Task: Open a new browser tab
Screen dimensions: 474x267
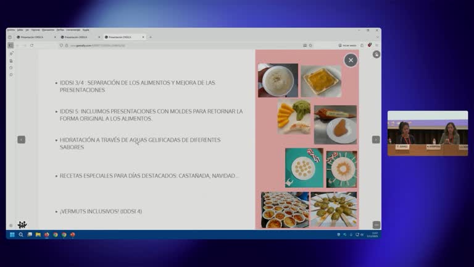Action: pyautogui.click(x=151, y=37)
